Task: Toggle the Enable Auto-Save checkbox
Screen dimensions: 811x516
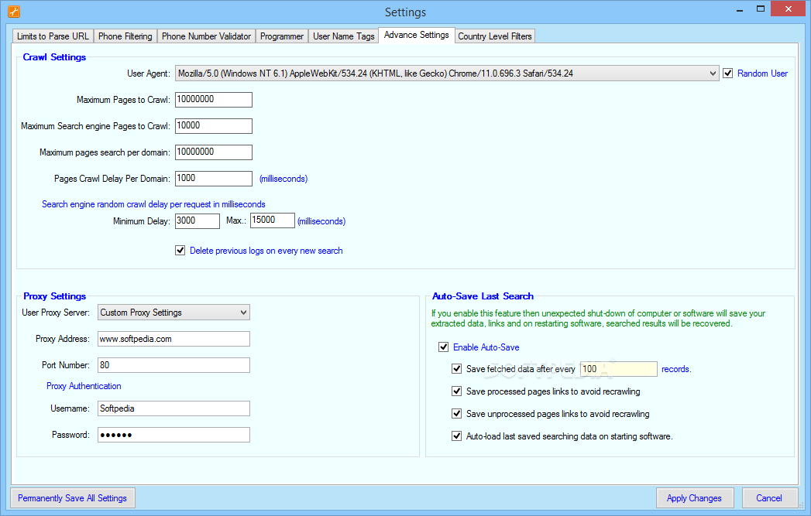Action: click(x=443, y=347)
